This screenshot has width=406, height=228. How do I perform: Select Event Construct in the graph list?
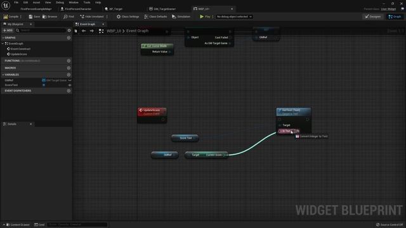pyautogui.click(x=20, y=49)
